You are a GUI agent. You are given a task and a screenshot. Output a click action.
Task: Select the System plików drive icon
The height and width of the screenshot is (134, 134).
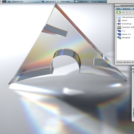(x=119, y=27)
